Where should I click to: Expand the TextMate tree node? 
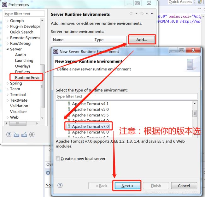tap(8, 100)
